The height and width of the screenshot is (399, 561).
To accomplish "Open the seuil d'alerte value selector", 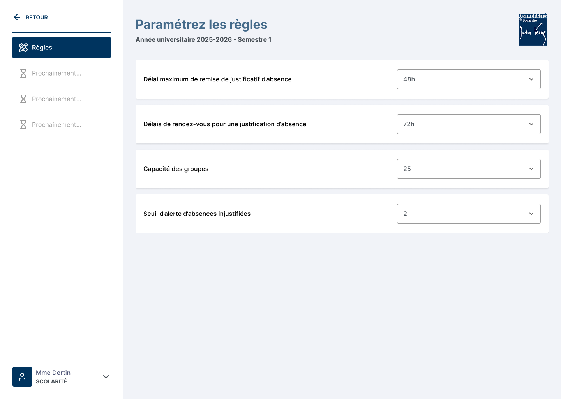I will pos(469,214).
